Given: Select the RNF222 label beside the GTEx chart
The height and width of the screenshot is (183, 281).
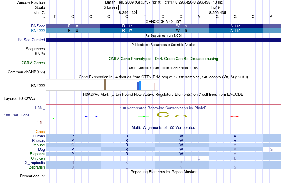Looking at the screenshot, I should 38,86.
